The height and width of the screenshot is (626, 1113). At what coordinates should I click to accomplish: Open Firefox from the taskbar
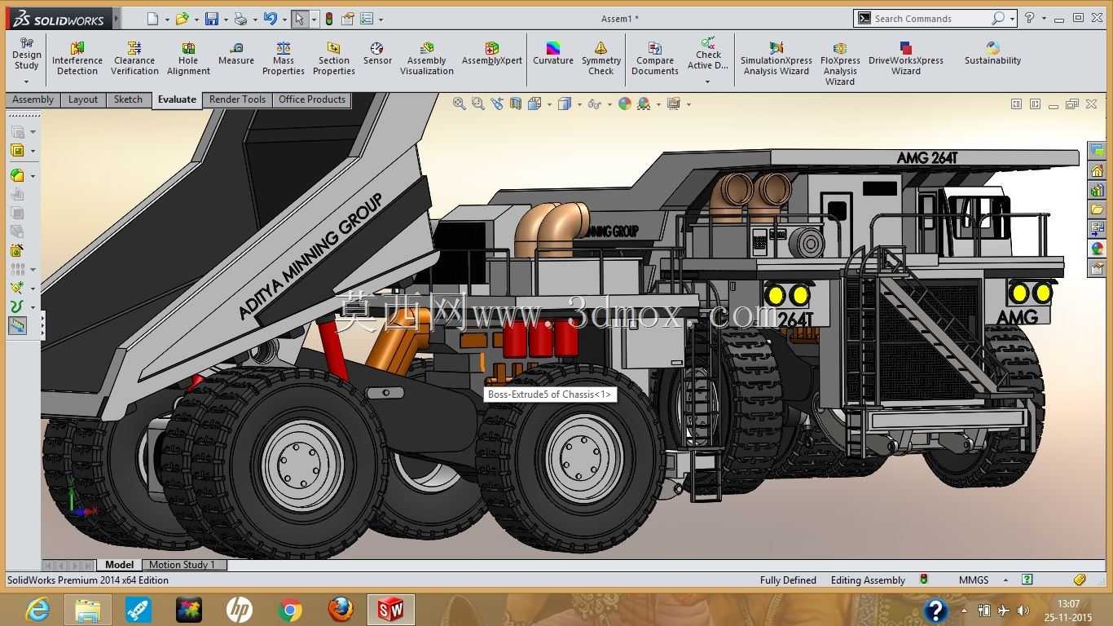click(x=341, y=610)
